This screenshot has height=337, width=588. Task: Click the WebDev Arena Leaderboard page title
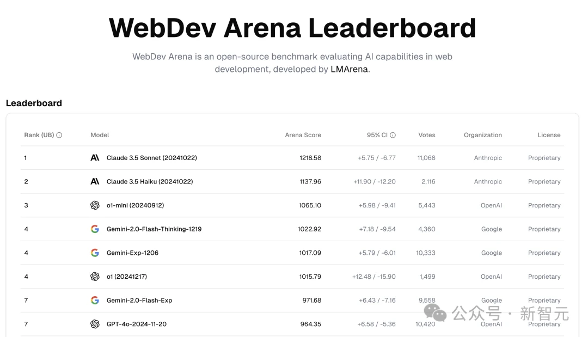[292, 28]
